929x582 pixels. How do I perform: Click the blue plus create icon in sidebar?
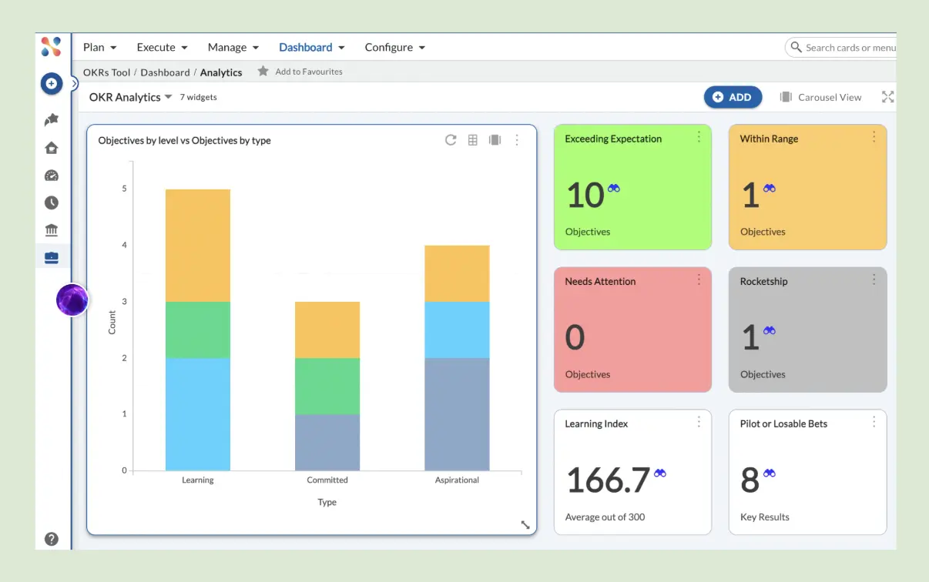51,83
